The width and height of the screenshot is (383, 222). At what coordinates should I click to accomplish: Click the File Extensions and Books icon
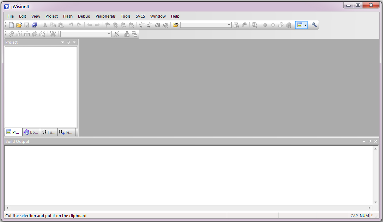point(127,34)
